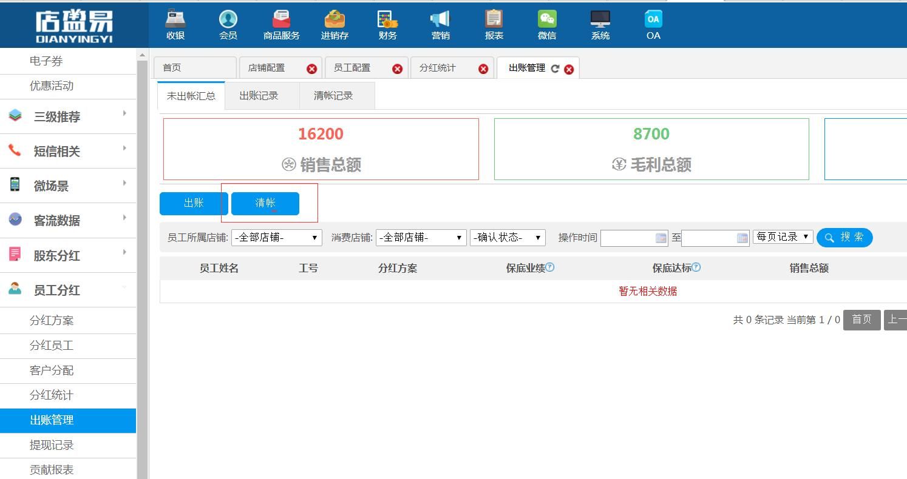Click the 操作时间 start date field
The width and height of the screenshot is (907, 479).
634,238
